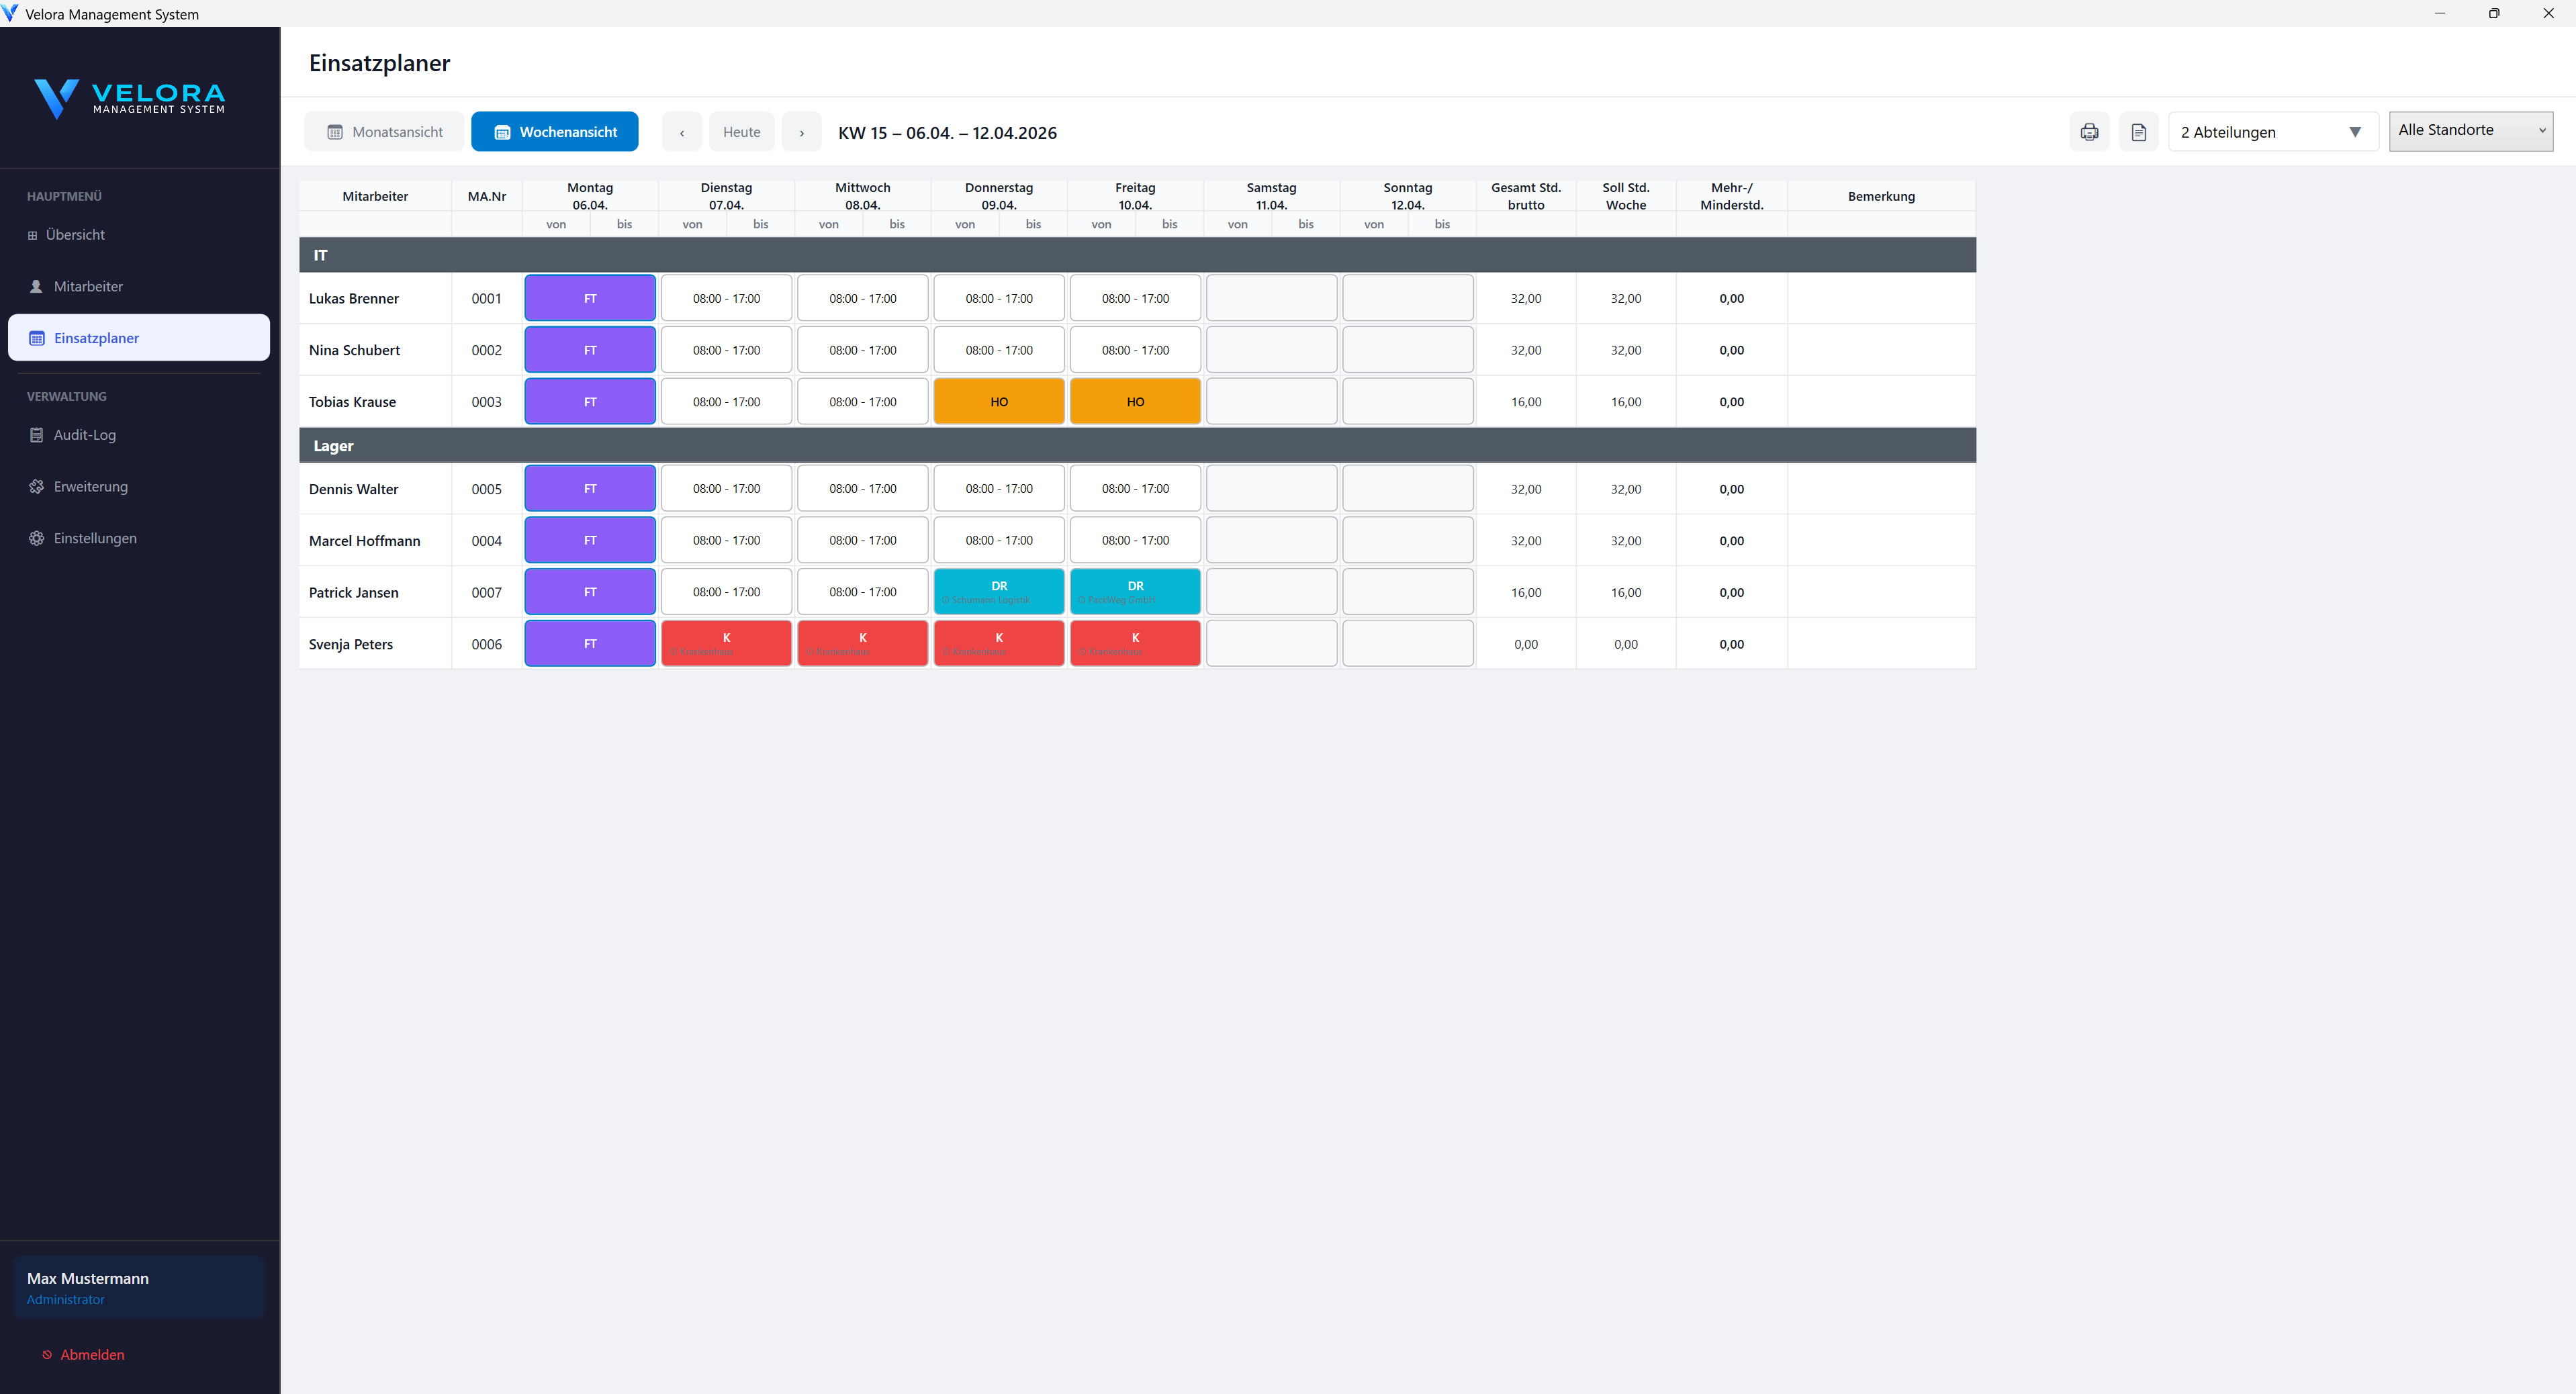
Task: Open the Audit-Log page
Action: click(84, 435)
